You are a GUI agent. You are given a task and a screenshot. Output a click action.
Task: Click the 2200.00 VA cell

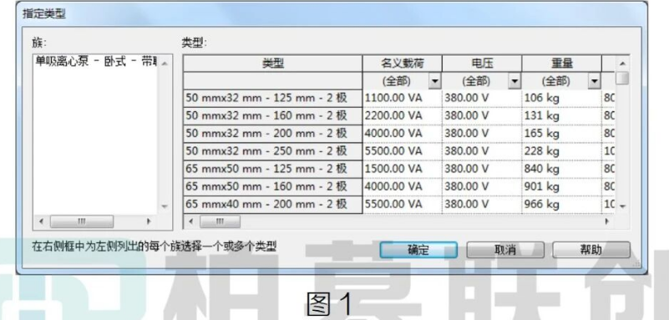(403, 116)
